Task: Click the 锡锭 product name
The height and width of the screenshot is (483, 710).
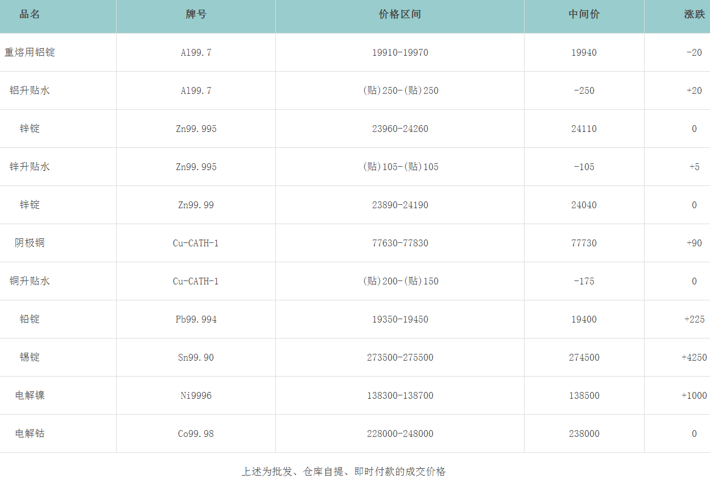Action: pos(30,357)
